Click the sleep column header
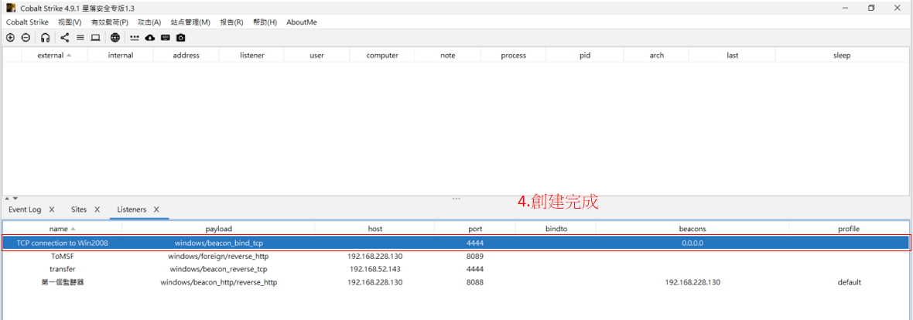 (842, 56)
